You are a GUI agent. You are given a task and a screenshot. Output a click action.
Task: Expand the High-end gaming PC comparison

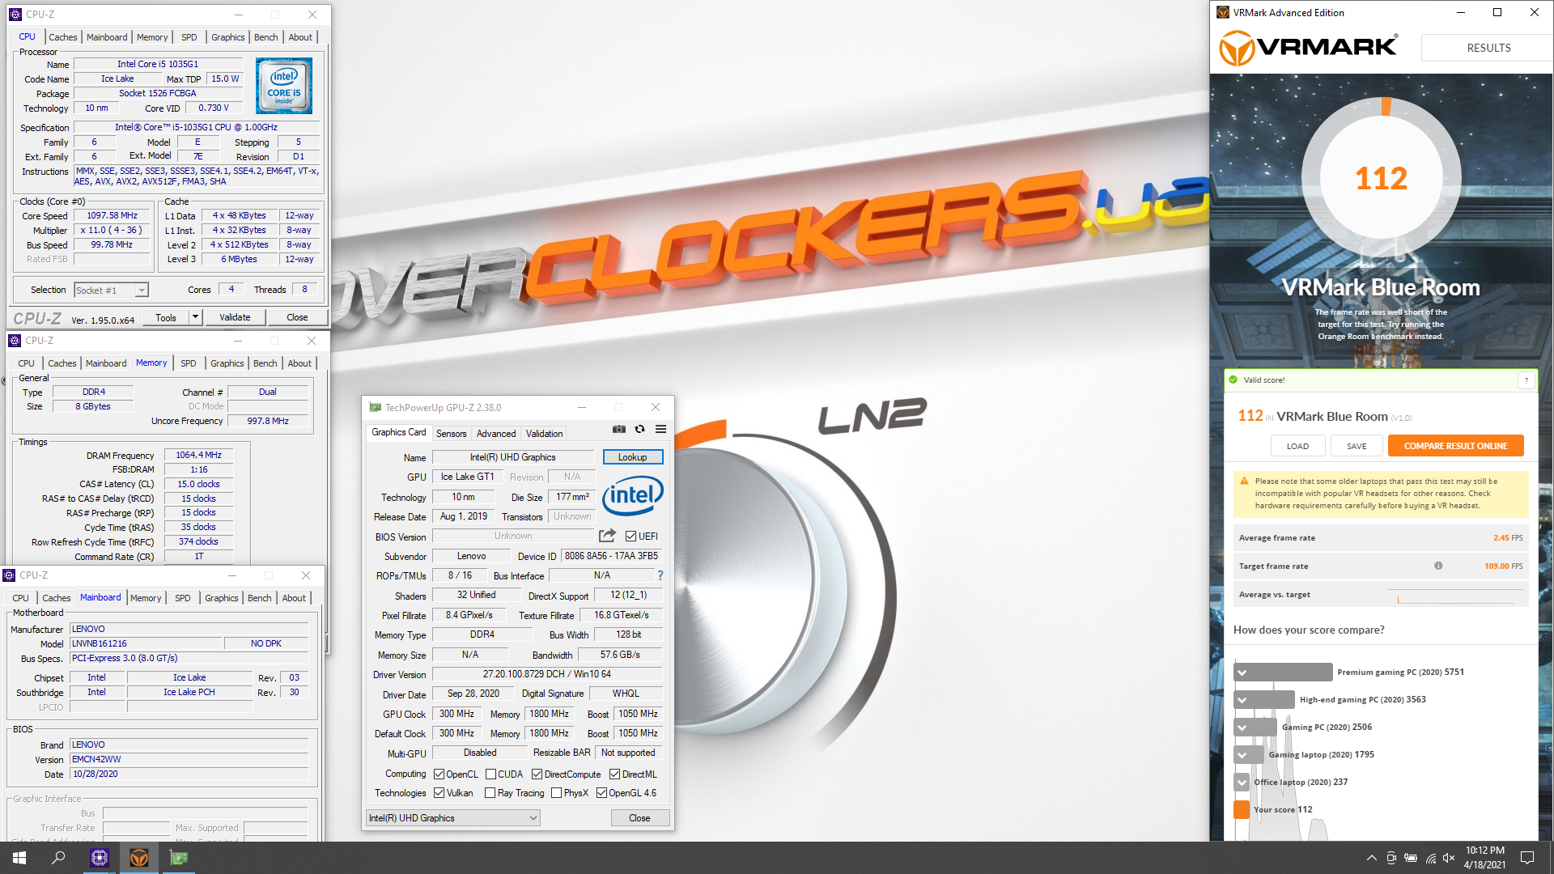tap(1242, 699)
